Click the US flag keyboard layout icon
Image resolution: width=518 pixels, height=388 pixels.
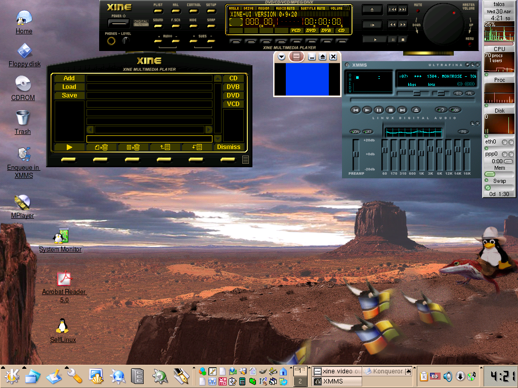tap(436, 376)
